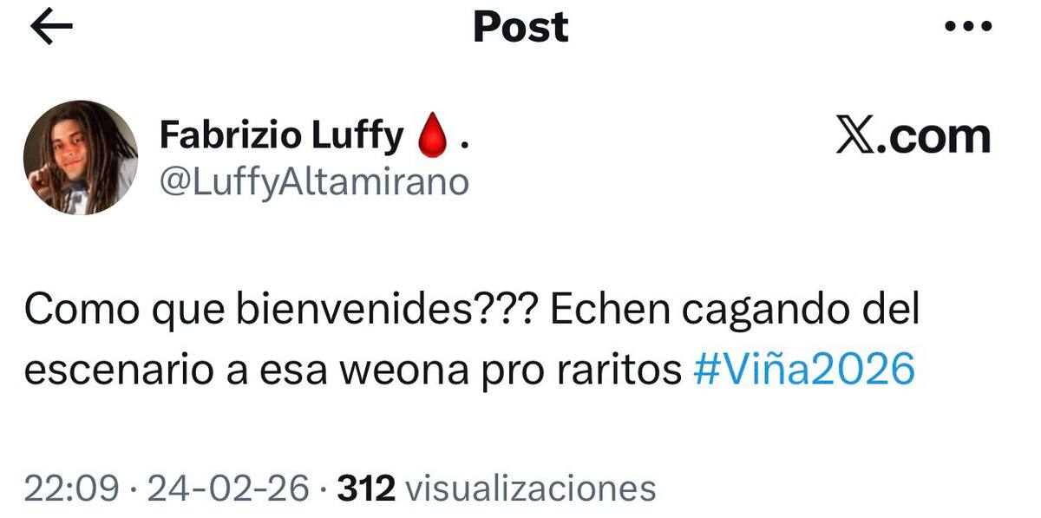Click the post line starting with escenario
Screen dimensions: 1041x518
coord(469,370)
